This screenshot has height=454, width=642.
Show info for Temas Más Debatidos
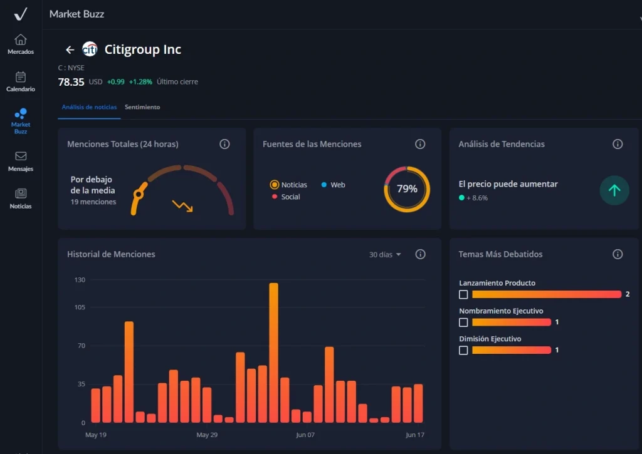click(x=618, y=254)
